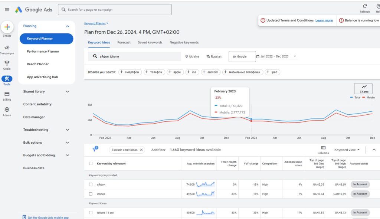Click the Columns icon above the keyword table

pyautogui.click(x=323, y=148)
